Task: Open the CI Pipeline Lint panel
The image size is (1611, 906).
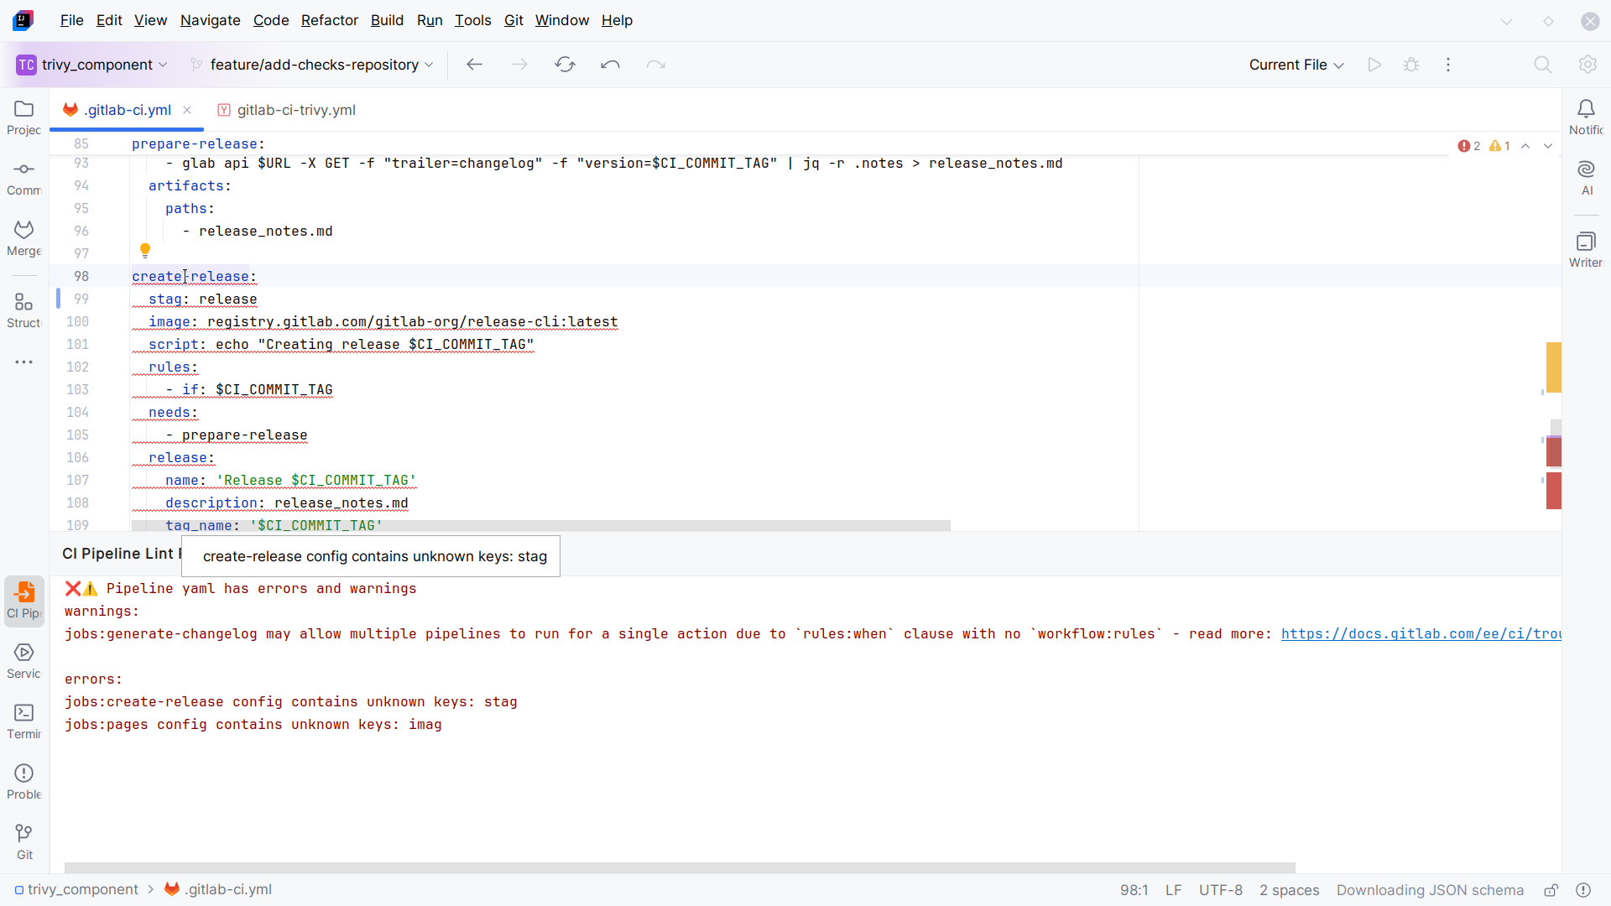Action: coord(23,600)
